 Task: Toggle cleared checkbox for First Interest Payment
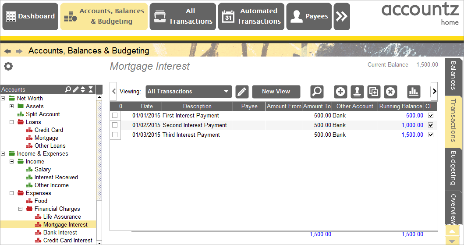[x=431, y=115]
